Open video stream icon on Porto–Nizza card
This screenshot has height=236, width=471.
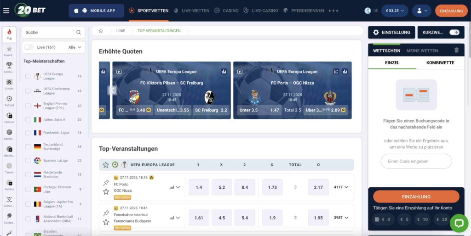pos(240,72)
